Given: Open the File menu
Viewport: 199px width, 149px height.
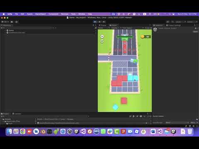Looking at the screenshot, I should click(16, 14).
